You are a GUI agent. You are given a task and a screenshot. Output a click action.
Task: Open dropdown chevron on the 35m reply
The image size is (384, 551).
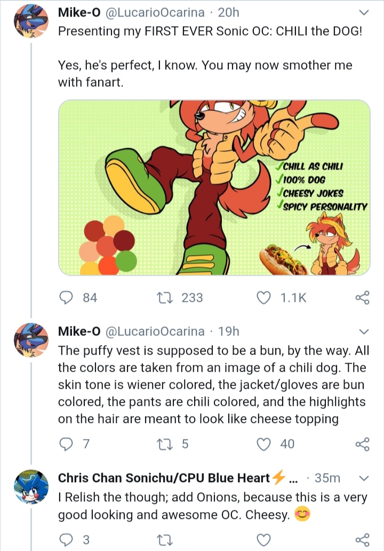pos(364,478)
